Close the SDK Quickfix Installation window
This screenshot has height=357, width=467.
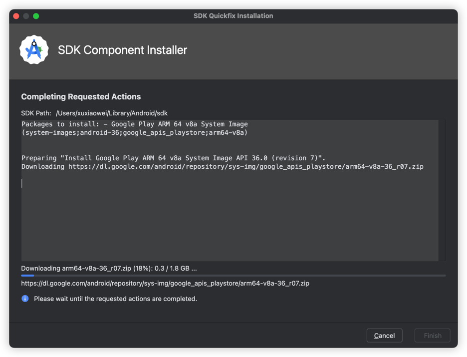click(x=16, y=16)
